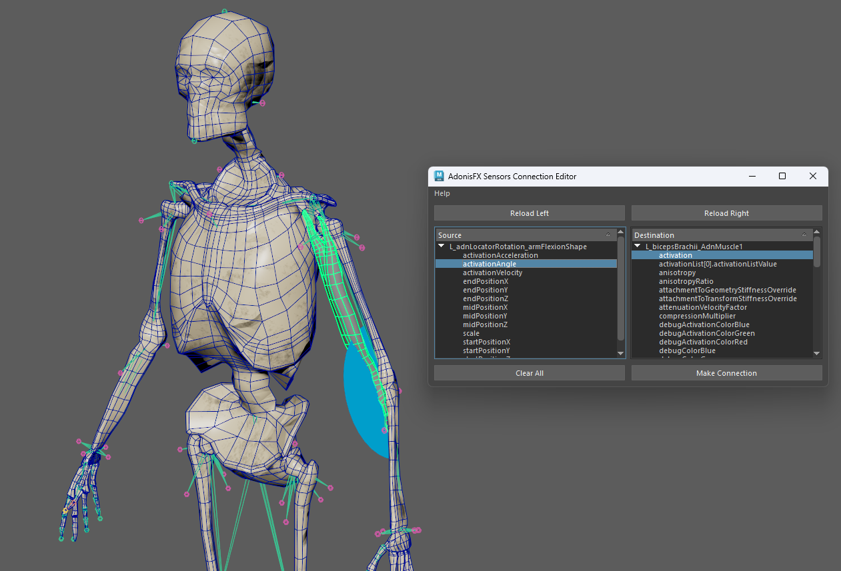
Task: Click the up arrow on the Source list scrollbar
Action: (x=620, y=230)
